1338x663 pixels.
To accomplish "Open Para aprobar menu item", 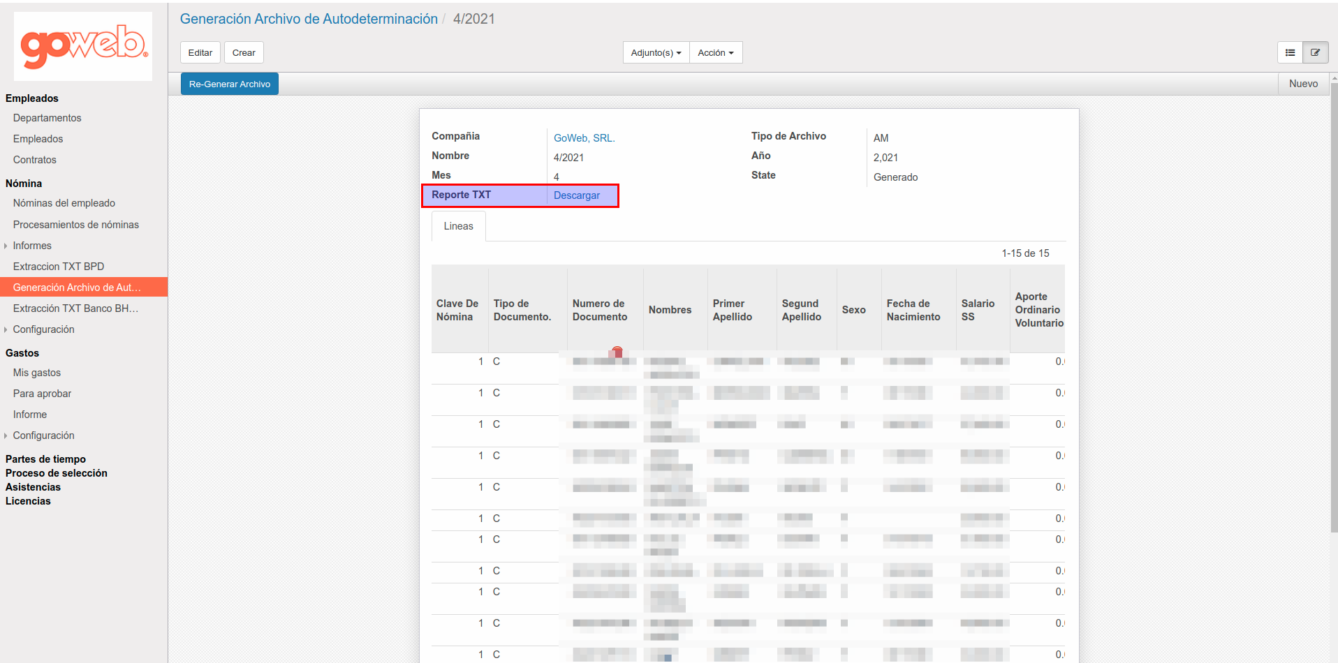I will pos(43,394).
